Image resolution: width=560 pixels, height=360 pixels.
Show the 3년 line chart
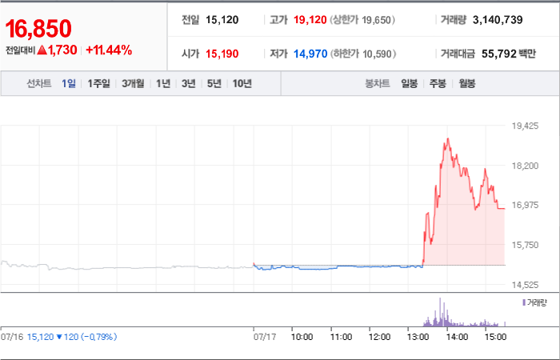click(189, 83)
